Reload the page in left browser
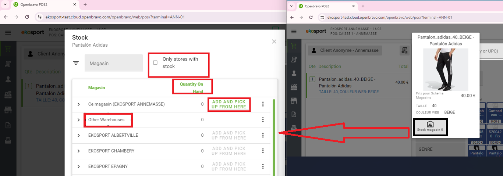This screenshot has height=176, width=503. coord(27,17)
